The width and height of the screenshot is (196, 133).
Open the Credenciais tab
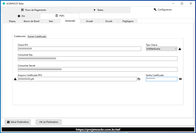20,36
